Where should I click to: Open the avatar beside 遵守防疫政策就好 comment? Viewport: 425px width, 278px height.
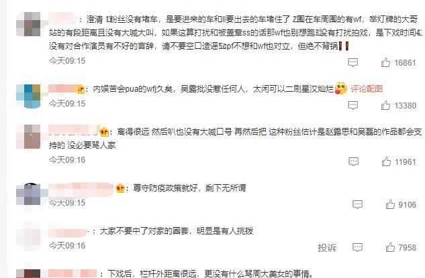[28, 194]
